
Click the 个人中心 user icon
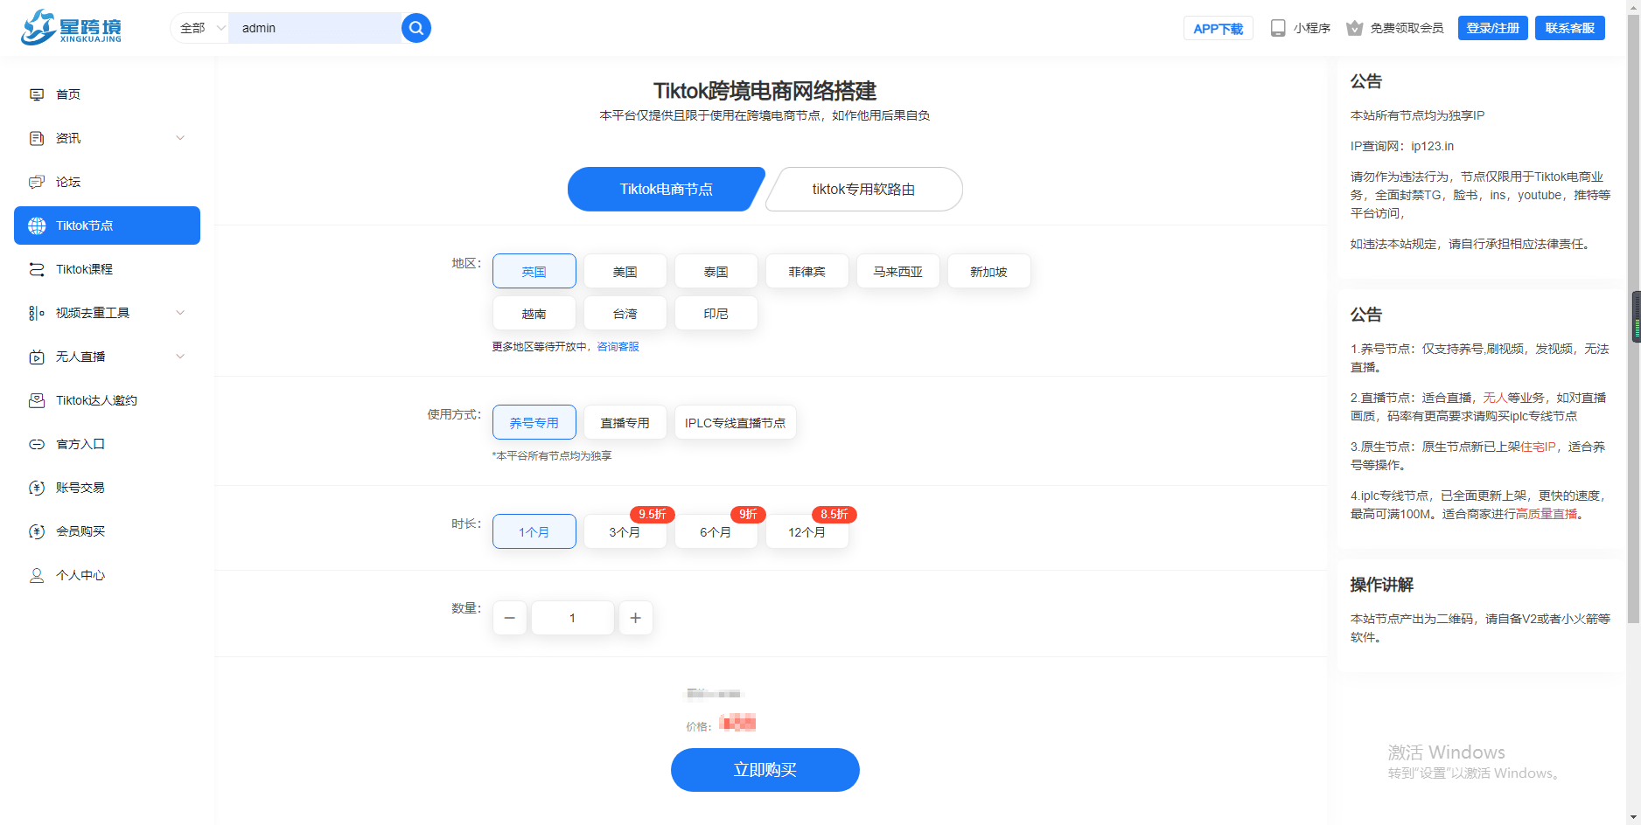tap(37, 575)
